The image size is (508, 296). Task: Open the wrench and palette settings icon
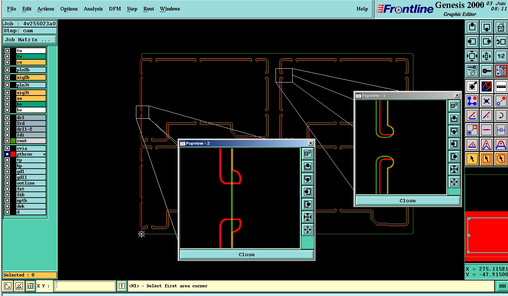point(472,71)
